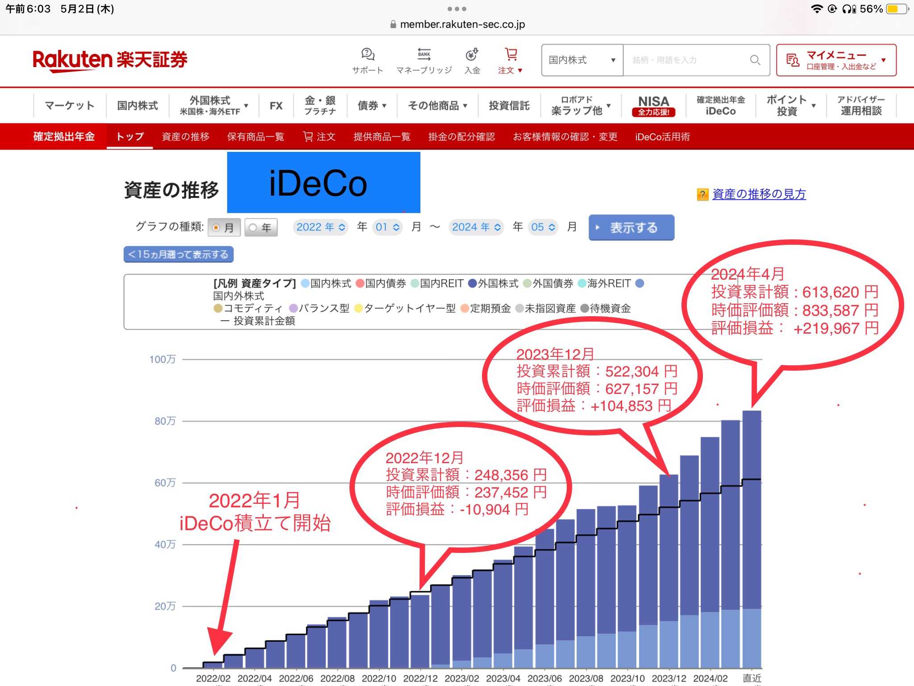Click the search magnifier icon
The image size is (914, 686).
pyautogui.click(x=755, y=60)
